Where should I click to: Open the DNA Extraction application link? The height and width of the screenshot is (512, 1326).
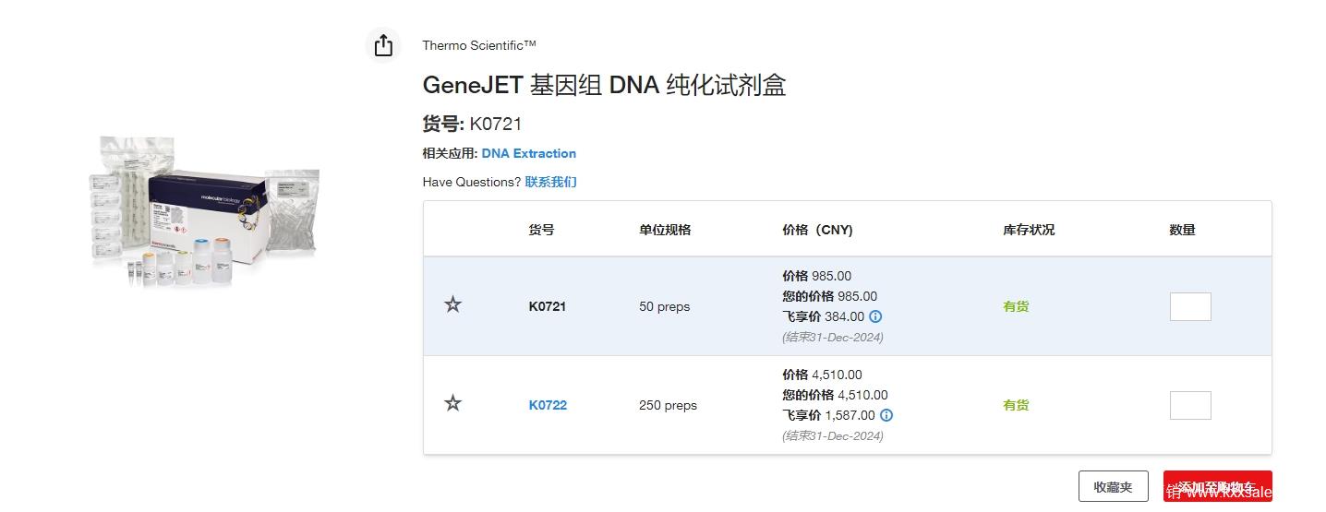tap(528, 153)
